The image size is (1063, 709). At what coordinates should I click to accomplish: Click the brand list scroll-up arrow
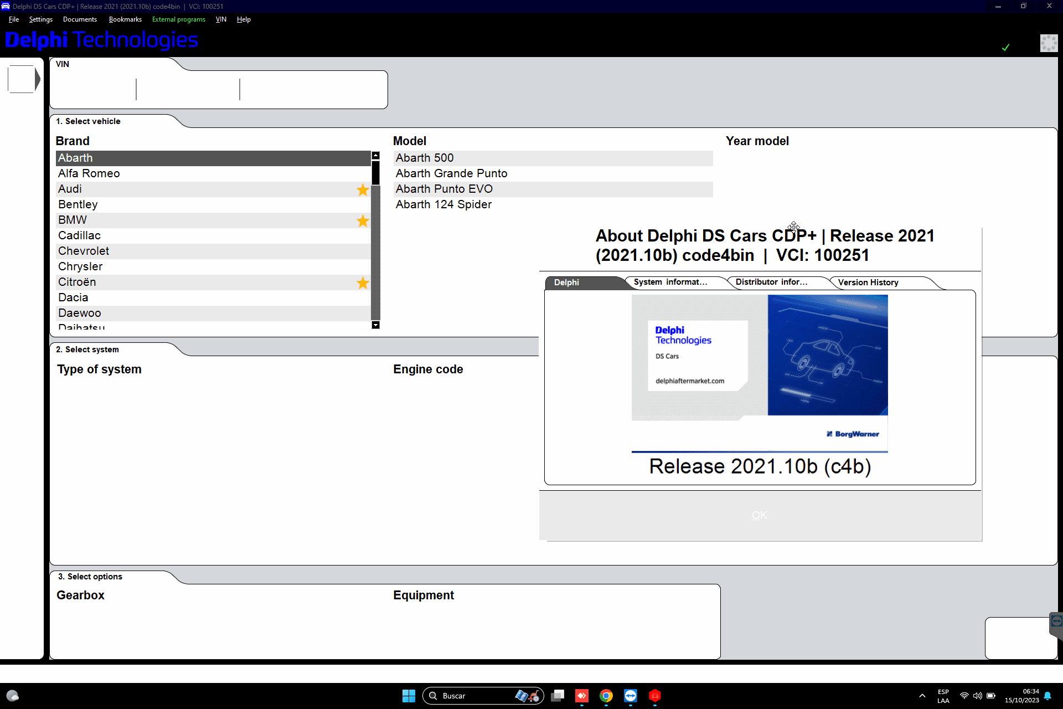tap(374, 155)
